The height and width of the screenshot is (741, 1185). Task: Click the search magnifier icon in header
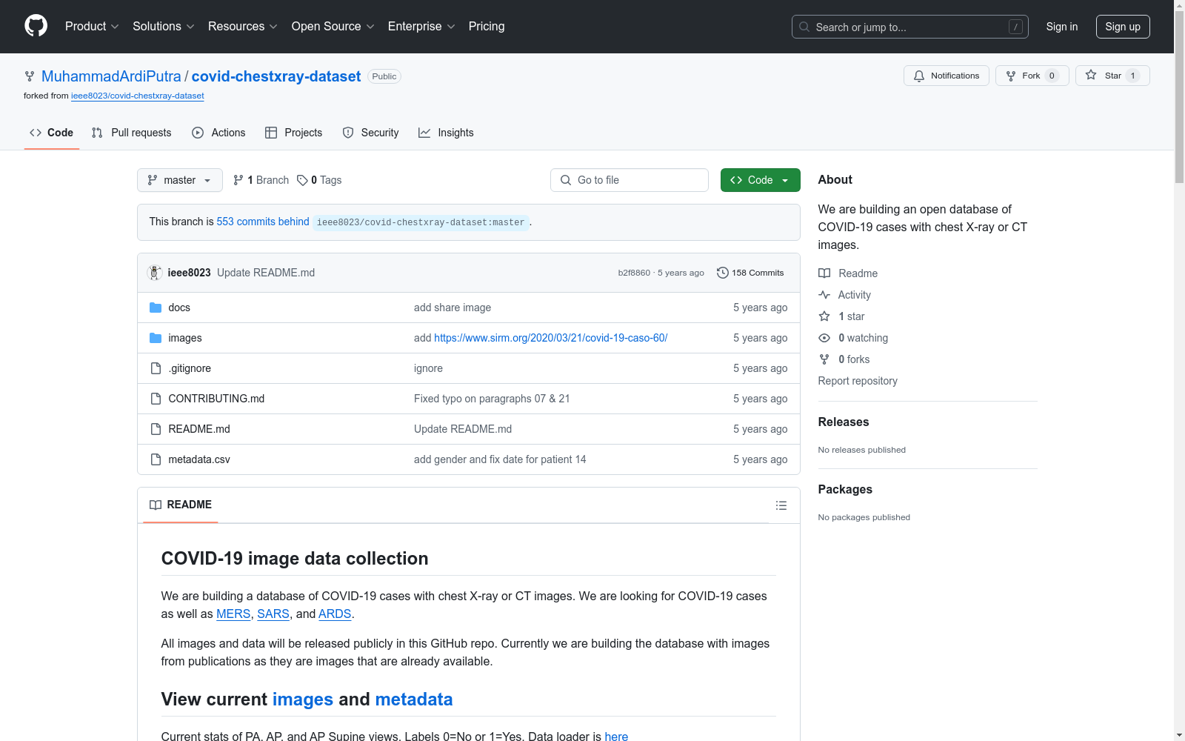coord(804,27)
